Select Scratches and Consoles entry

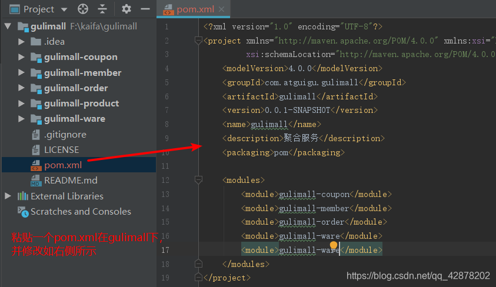point(81,212)
